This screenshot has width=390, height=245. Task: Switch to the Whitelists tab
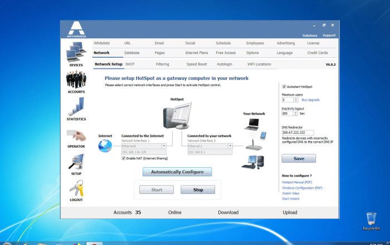[x=102, y=43]
